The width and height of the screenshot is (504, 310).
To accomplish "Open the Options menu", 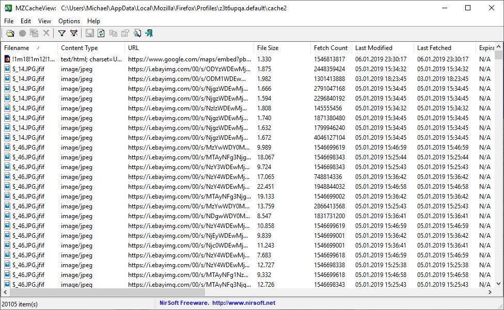I will tap(69, 21).
